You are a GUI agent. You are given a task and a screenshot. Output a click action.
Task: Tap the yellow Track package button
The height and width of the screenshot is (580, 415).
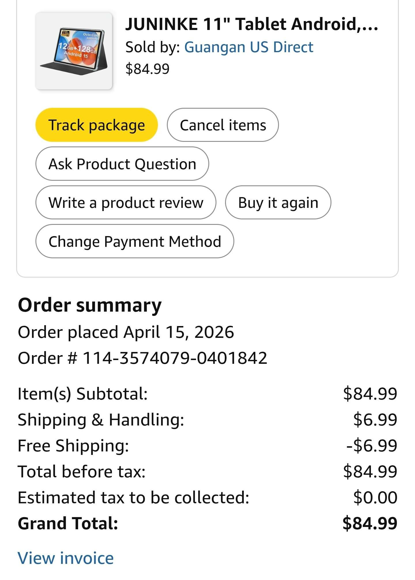(x=97, y=125)
